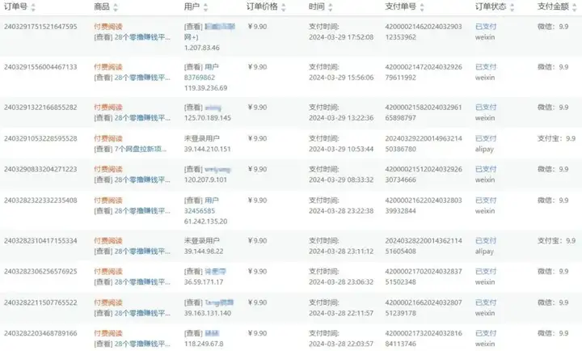Screen dimensions: 582x351
Task: Click 支付宝: 9.9 amount for order 2403291053228595528
Action: tap(556, 138)
